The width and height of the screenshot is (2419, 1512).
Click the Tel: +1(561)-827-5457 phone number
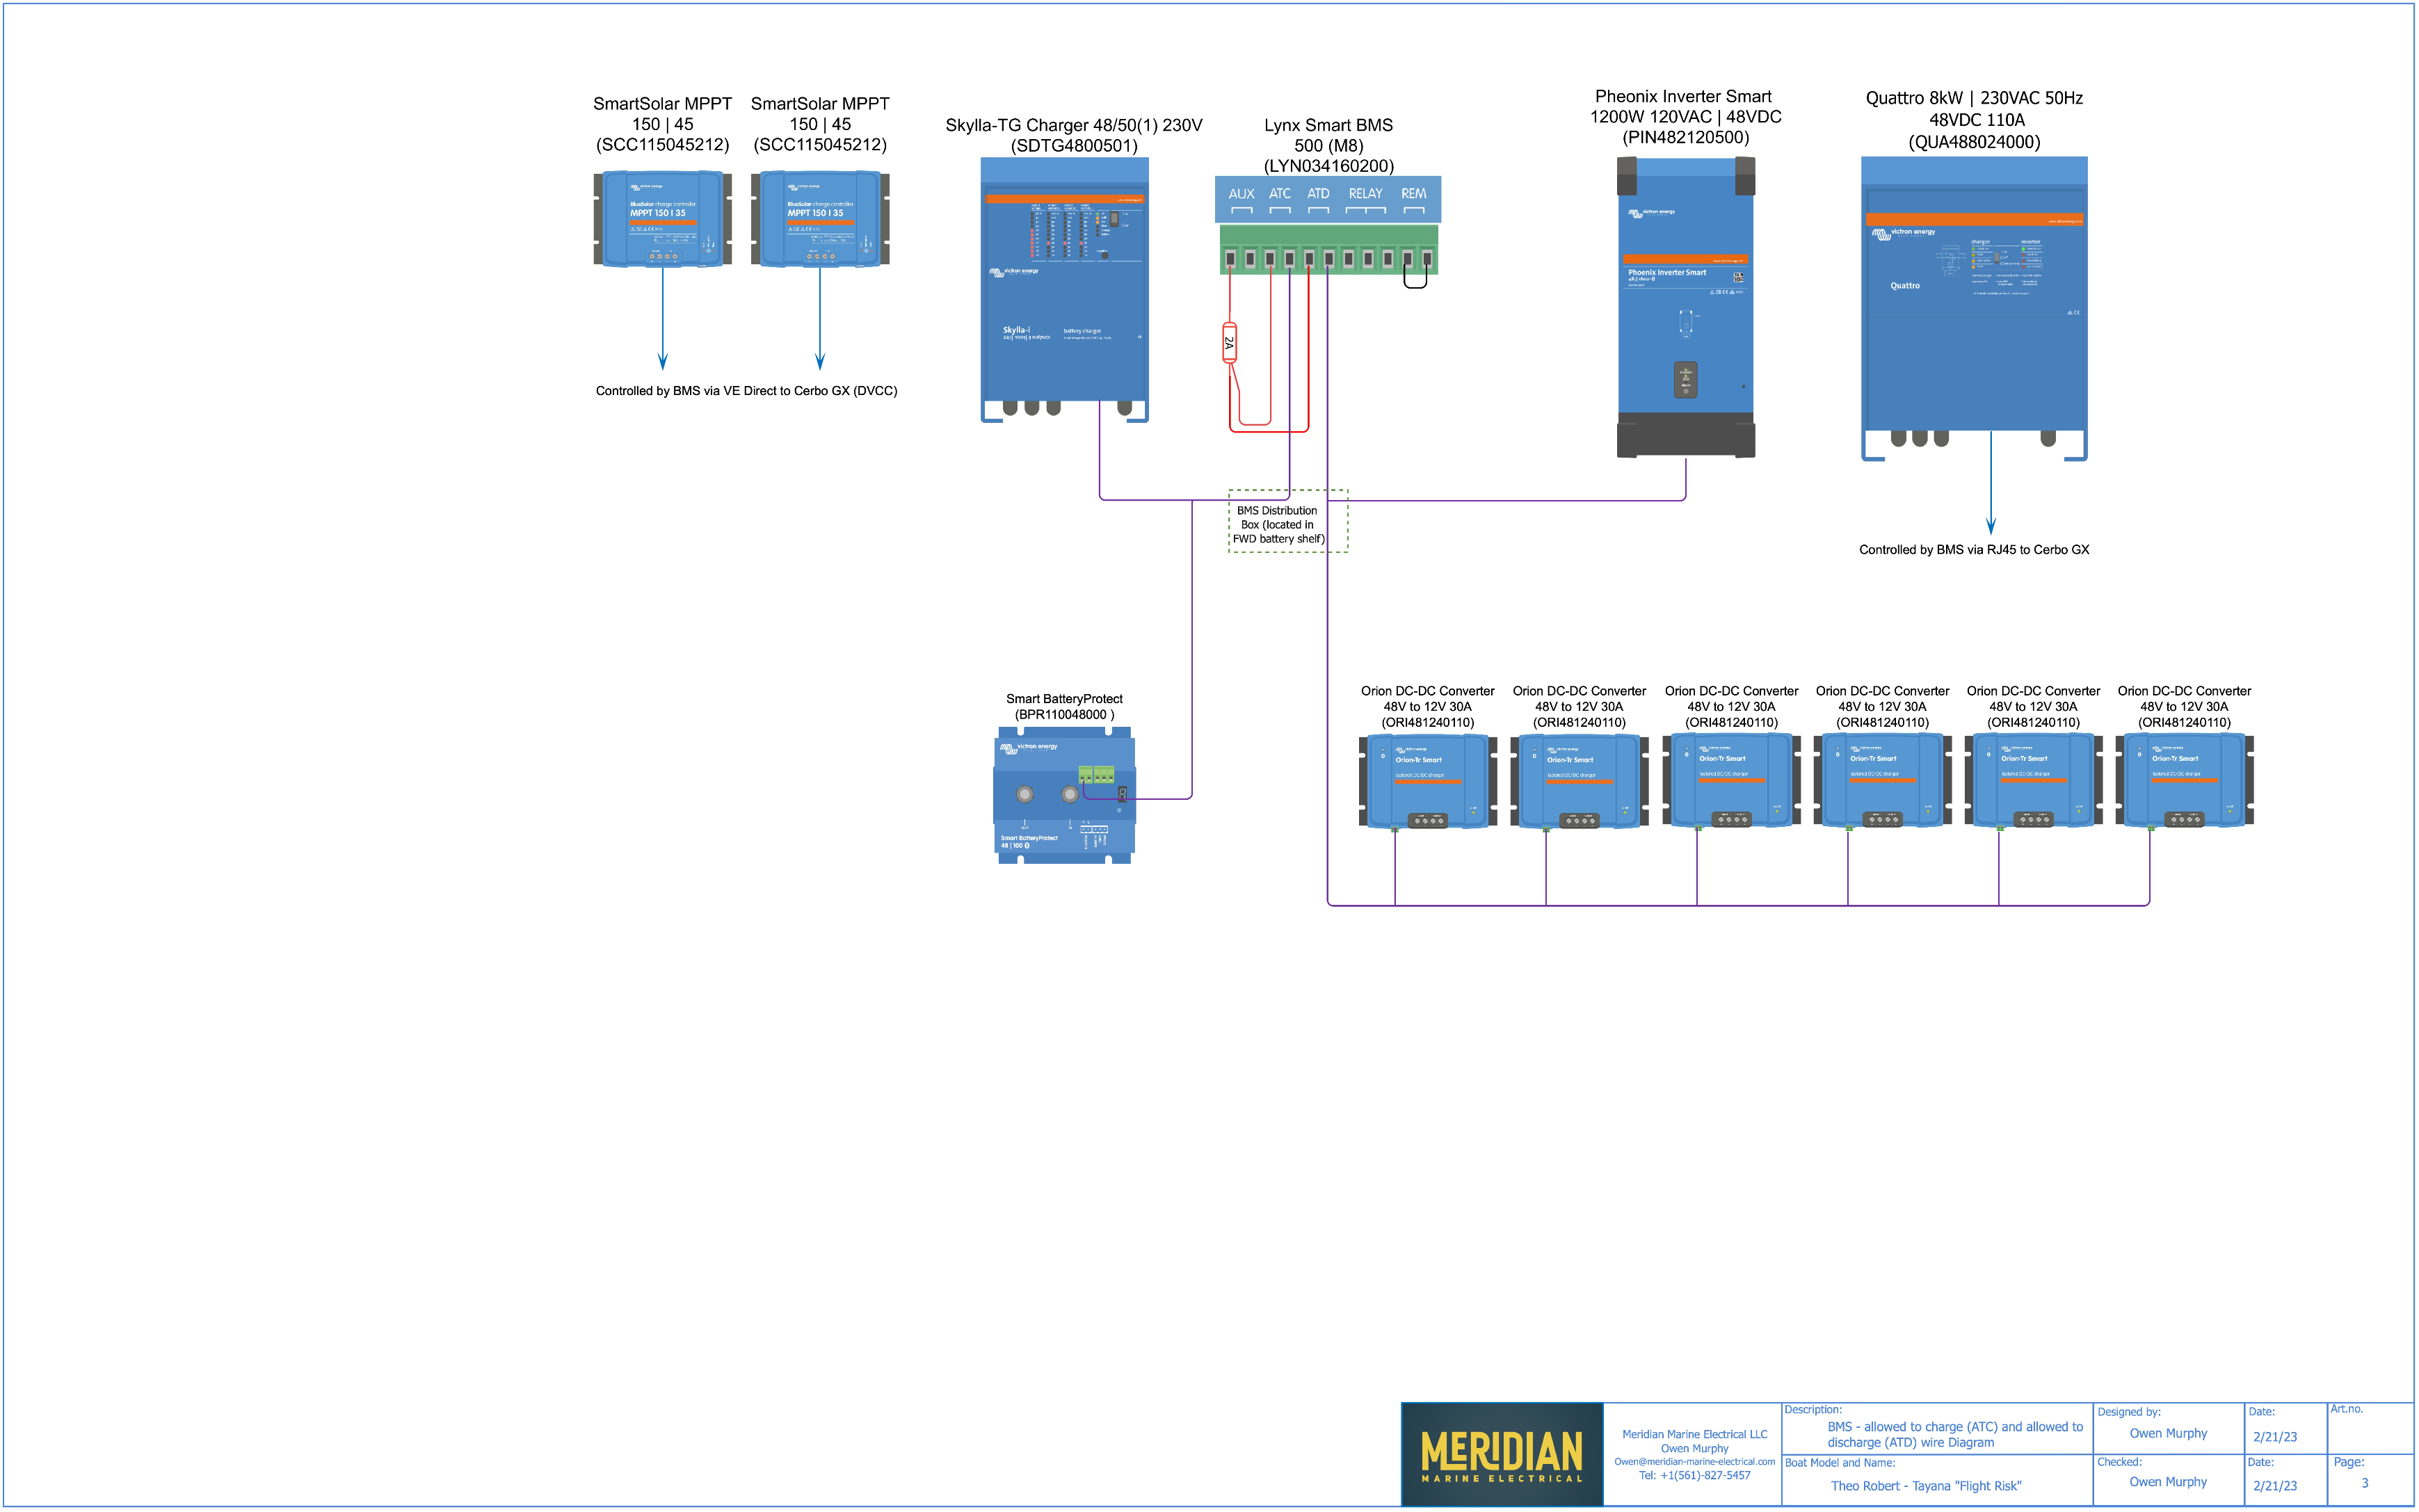(x=1694, y=1476)
